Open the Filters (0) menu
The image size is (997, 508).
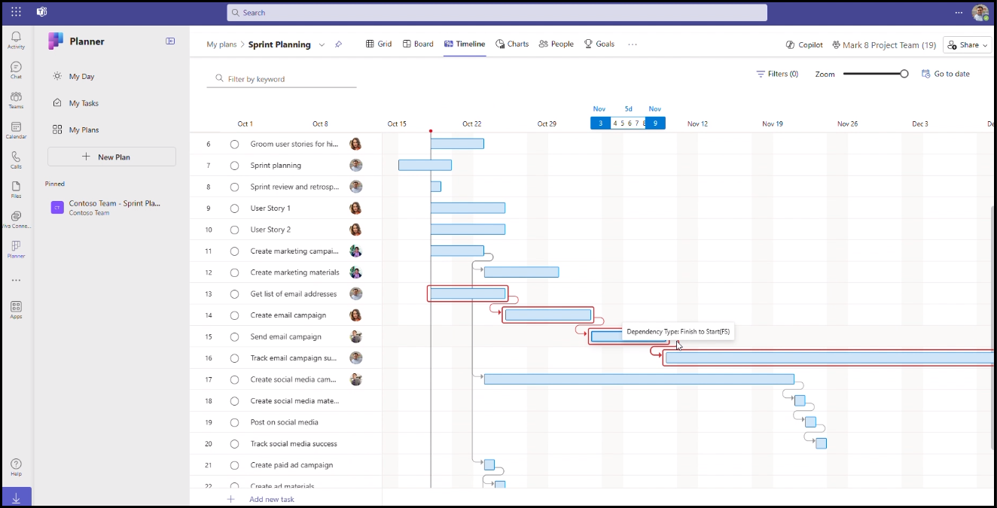coord(777,74)
